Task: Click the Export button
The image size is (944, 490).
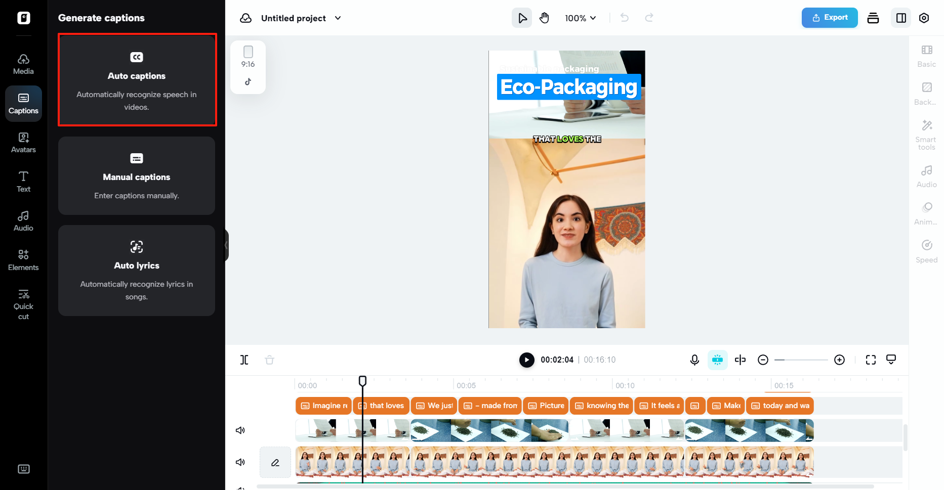Action: (829, 18)
